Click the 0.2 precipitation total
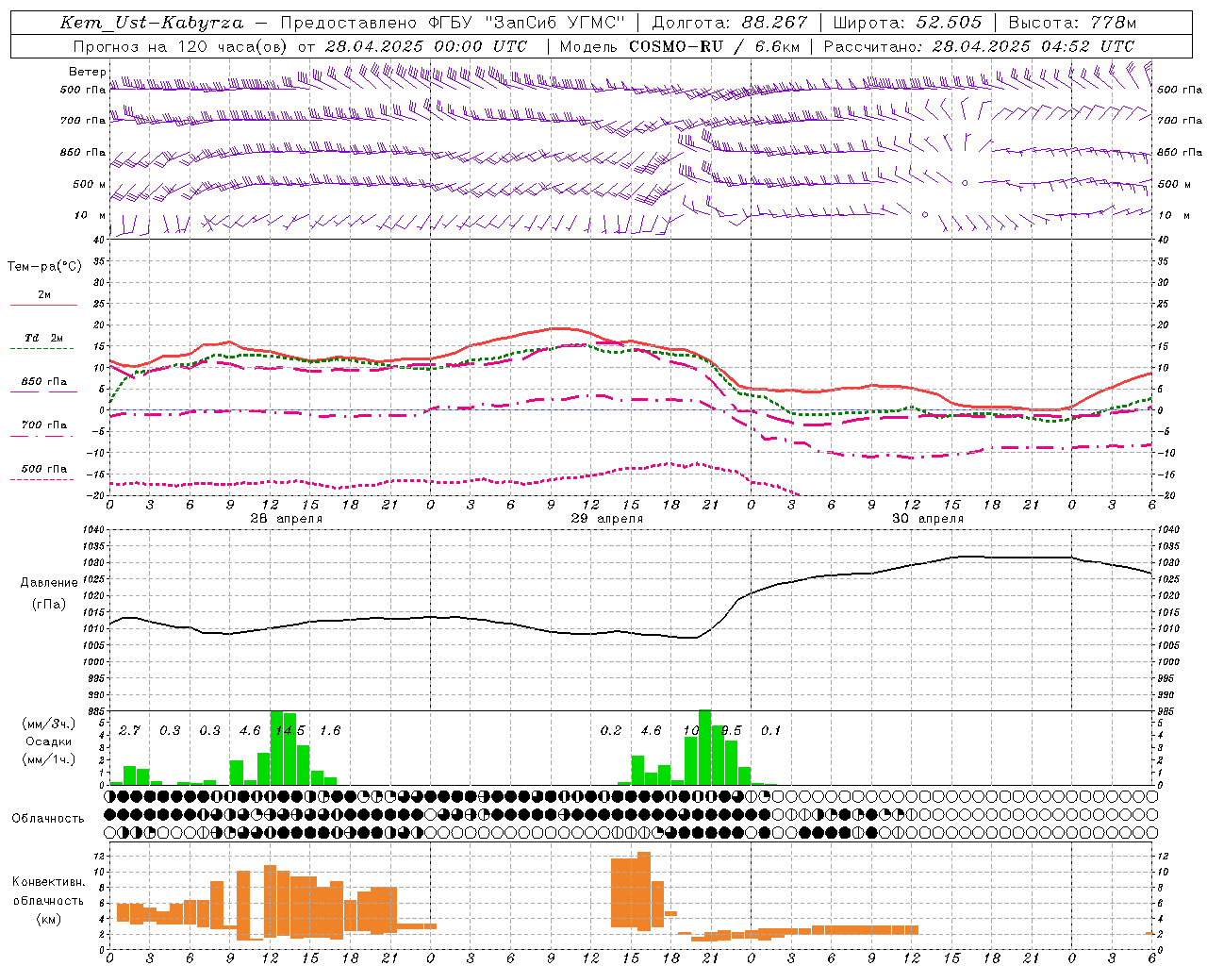 (x=611, y=730)
